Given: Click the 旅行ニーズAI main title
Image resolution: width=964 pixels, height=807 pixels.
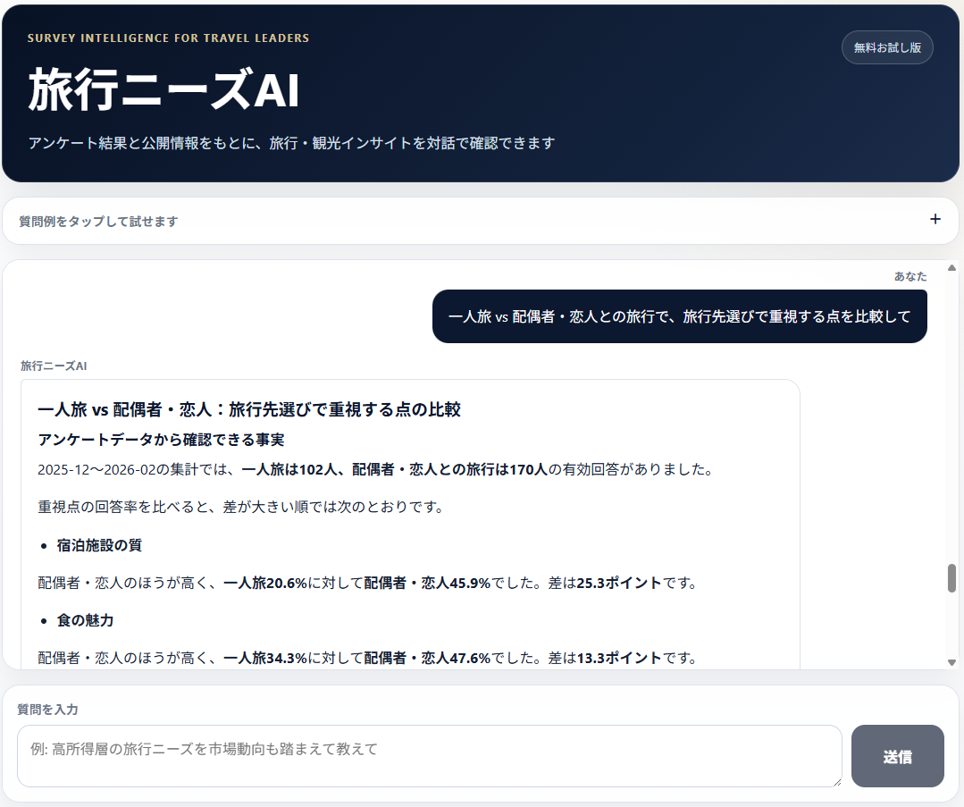Looking at the screenshot, I should coord(163,90).
